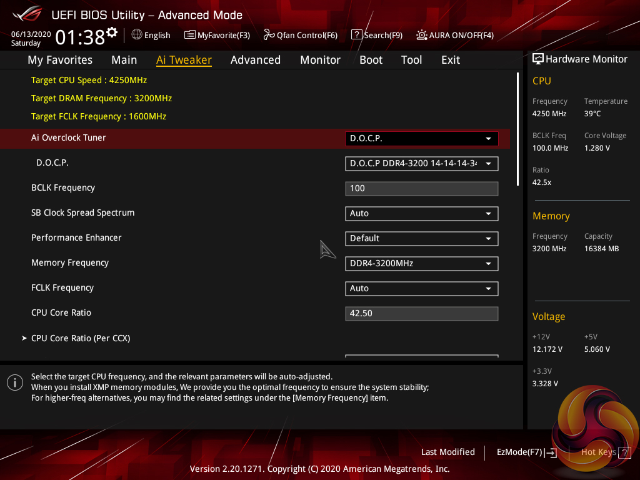Click the info icon in the help panel
The height and width of the screenshot is (480, 640).
click(x=15, y=382)
